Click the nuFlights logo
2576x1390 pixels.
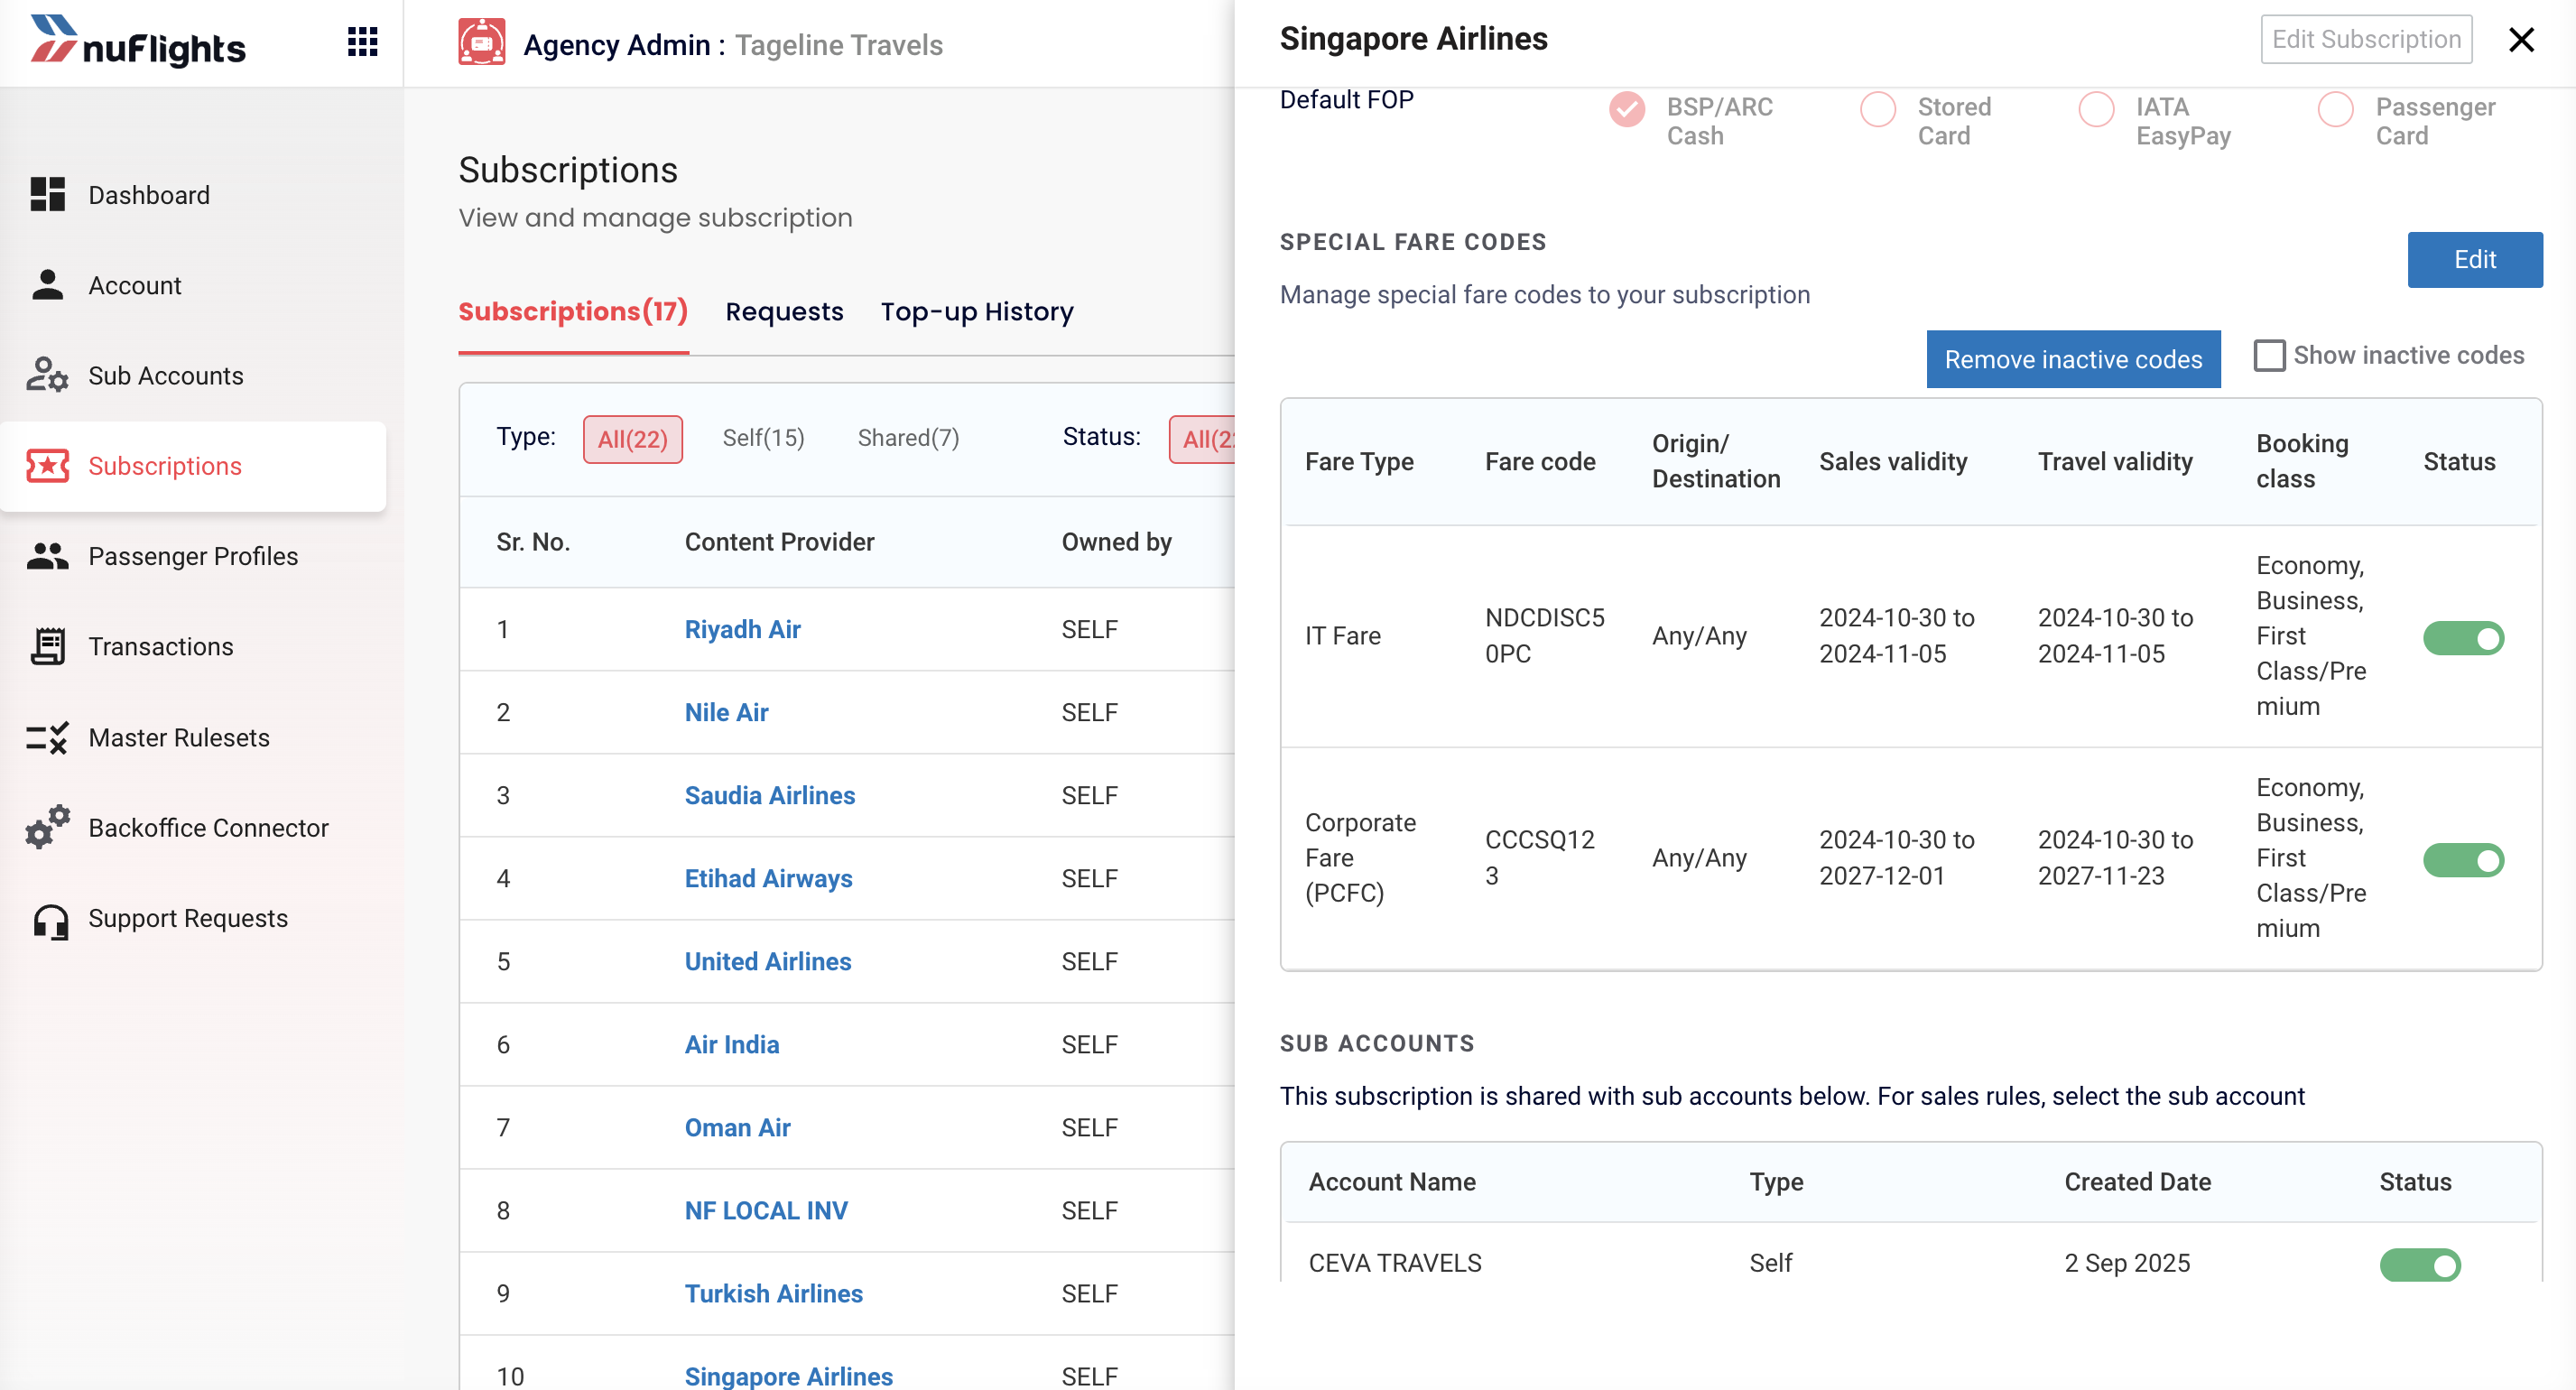[137, 42]
